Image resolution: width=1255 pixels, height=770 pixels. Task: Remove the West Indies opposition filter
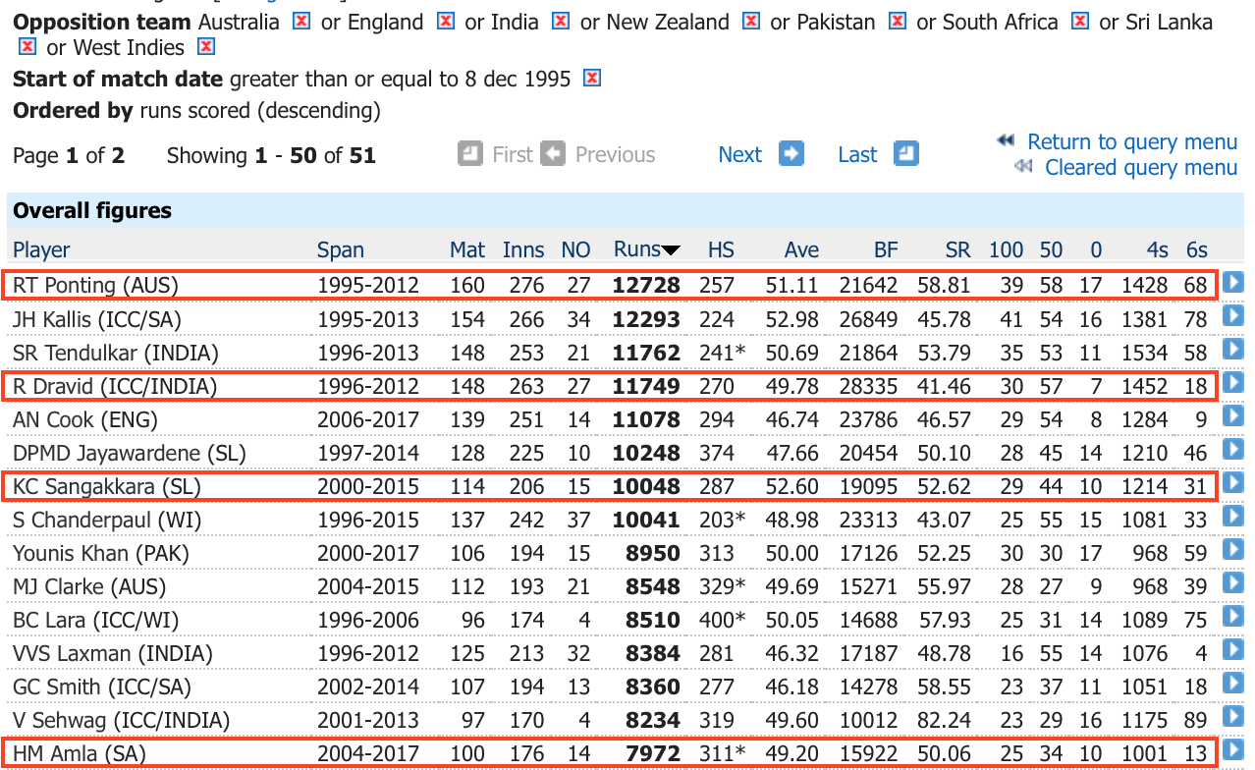click(205, 46)
